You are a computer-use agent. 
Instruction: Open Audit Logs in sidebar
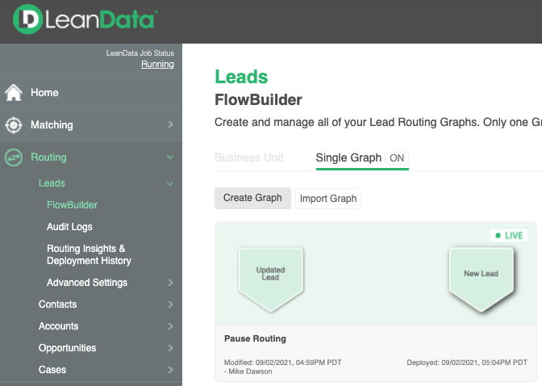tap(69, 227)
